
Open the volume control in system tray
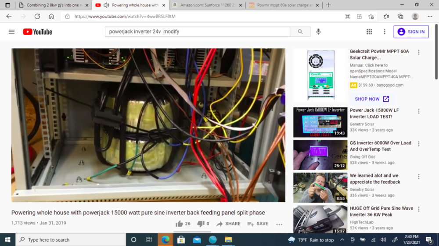(x=383, y=239)
